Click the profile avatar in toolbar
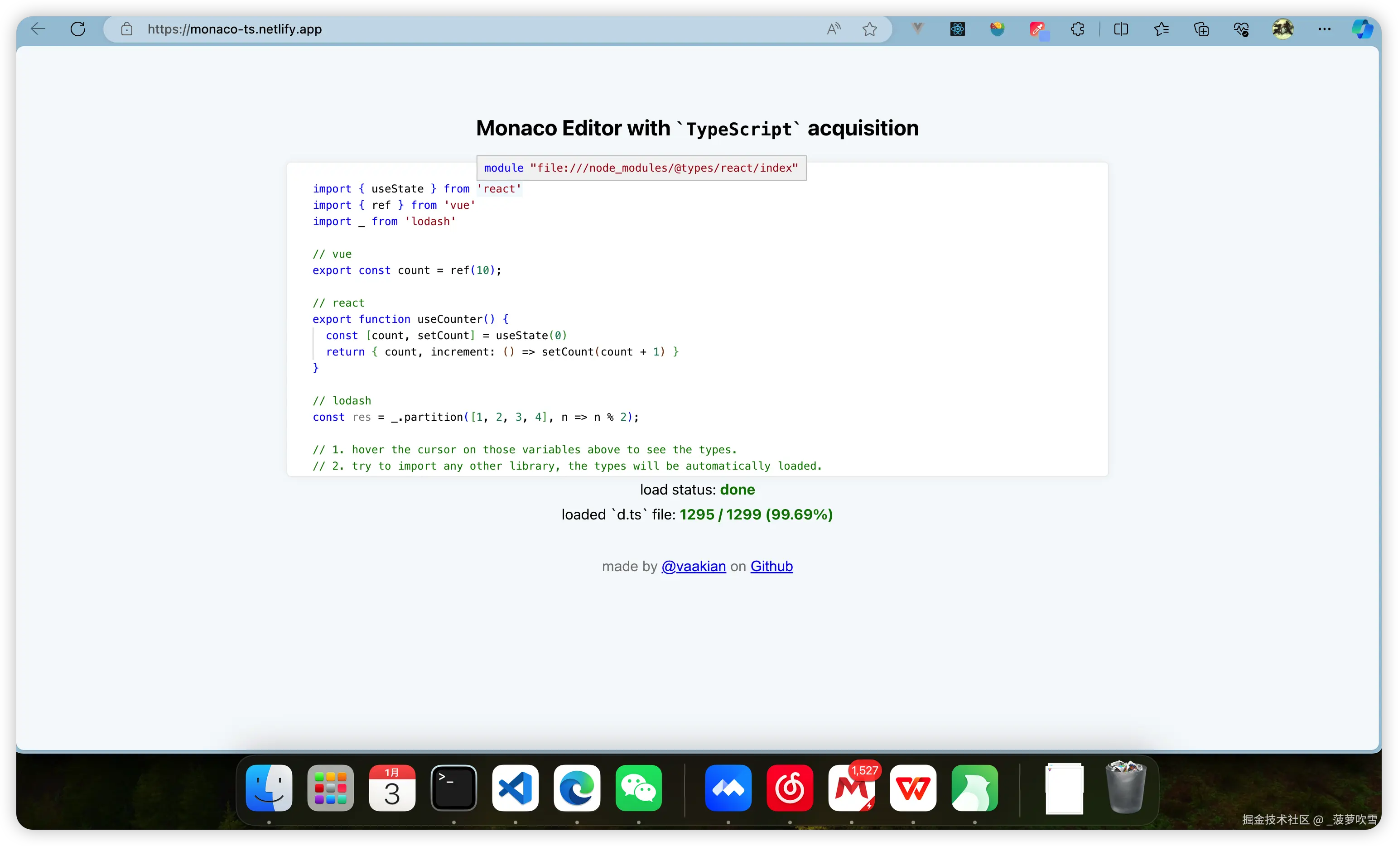 point(1282,29)
